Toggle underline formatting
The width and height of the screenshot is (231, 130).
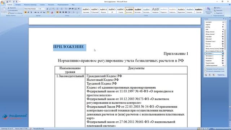[31, 12]
